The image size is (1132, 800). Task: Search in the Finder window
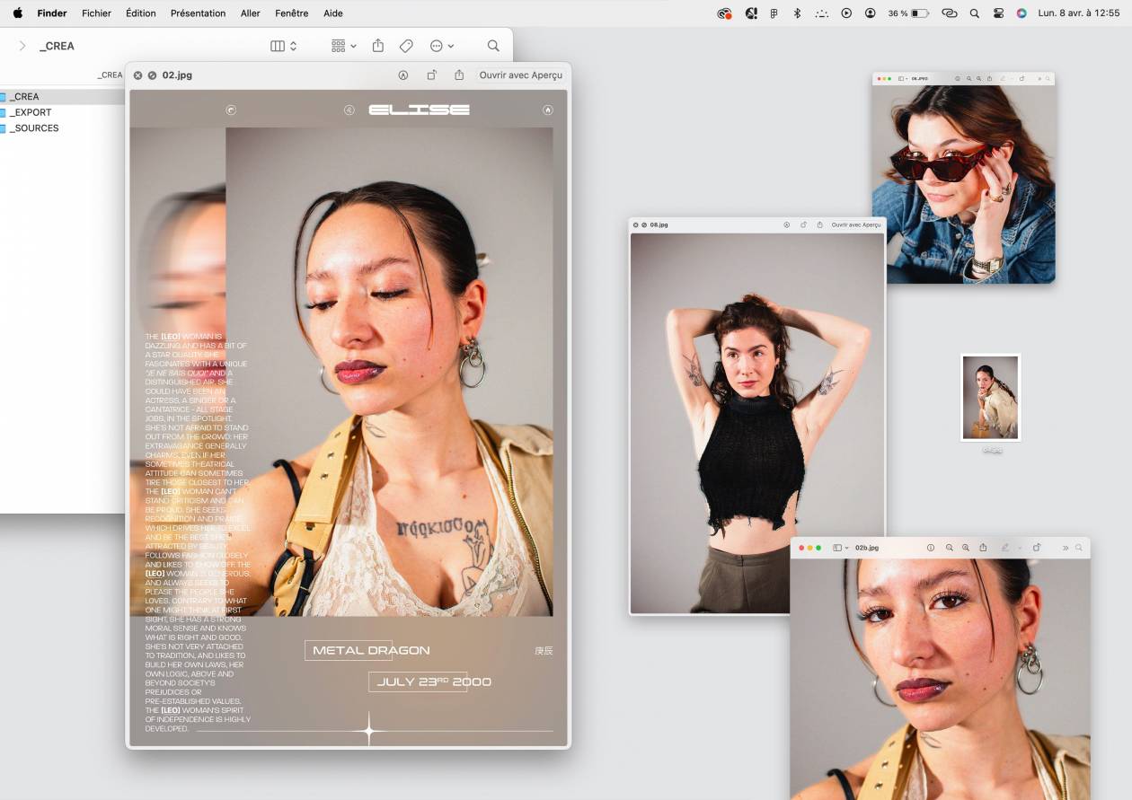(x=493, y=46)
